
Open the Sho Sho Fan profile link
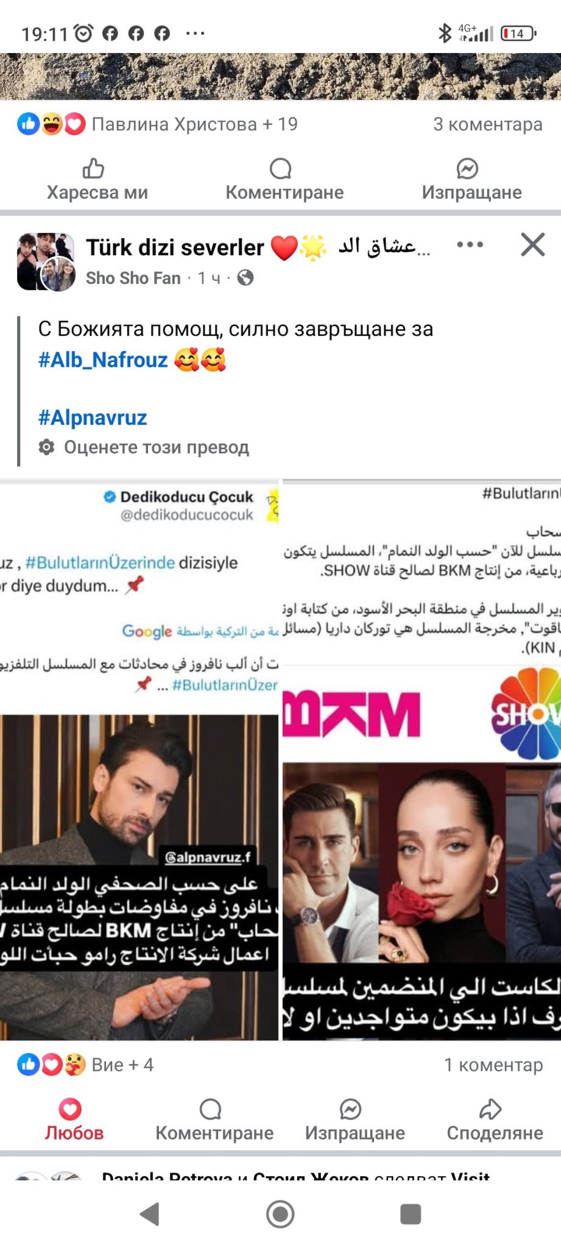pyautogui.click(x=133, y=278)
